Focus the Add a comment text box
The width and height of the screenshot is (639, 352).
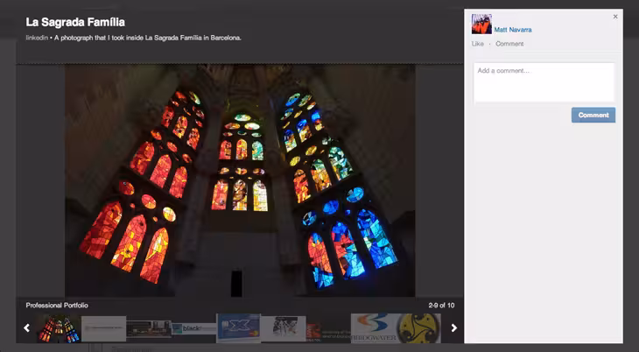(x=544, y=82)
